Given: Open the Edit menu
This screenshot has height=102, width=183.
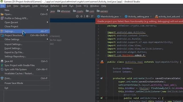Looking at the screenshot, I should (9, 6).
